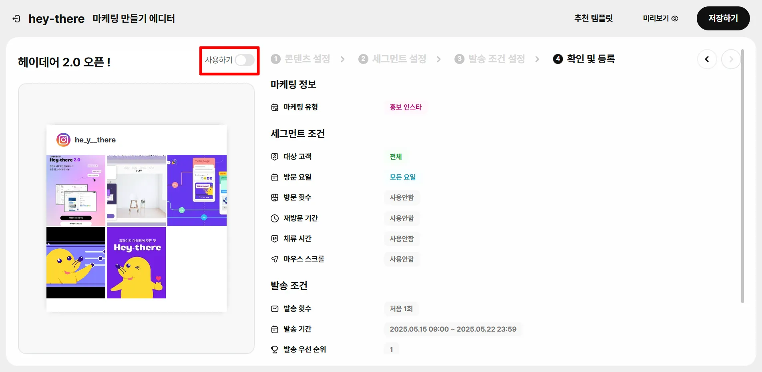Viewport: 762px width, 372px height.
Task: Click the trophy icon beside 발송 우선 순위
Action: coord(275,350)
